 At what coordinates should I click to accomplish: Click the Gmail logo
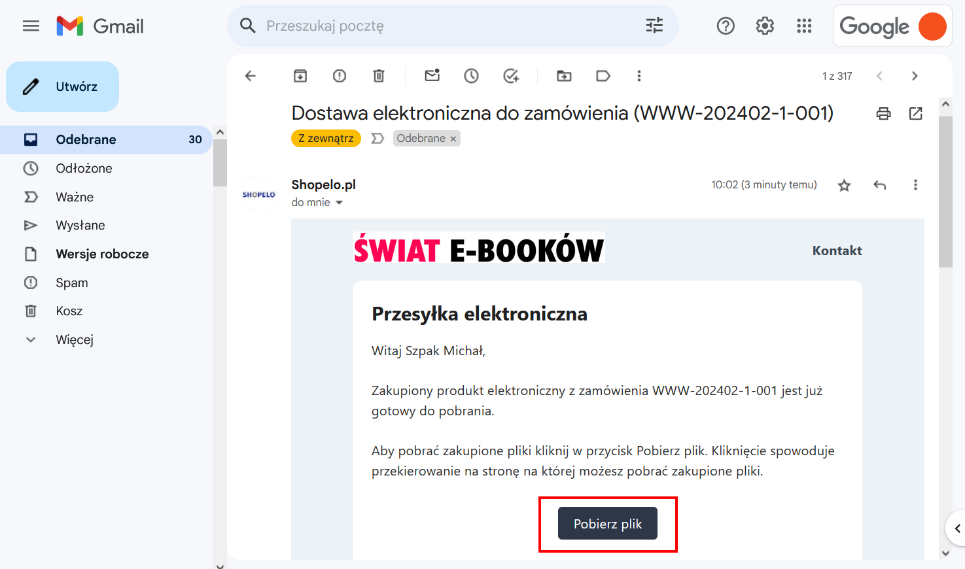[99, 26]
